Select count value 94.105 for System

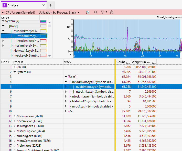pos(126,72)
